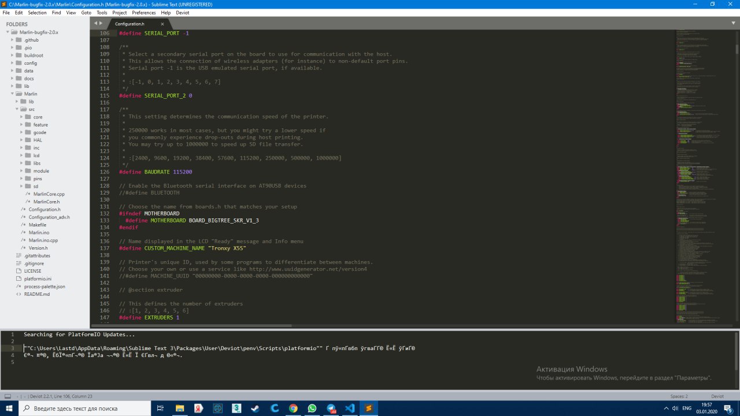Viewport: 740px width, 416px height.
Task: Click the pins folder icon
Action: [28, 179]
